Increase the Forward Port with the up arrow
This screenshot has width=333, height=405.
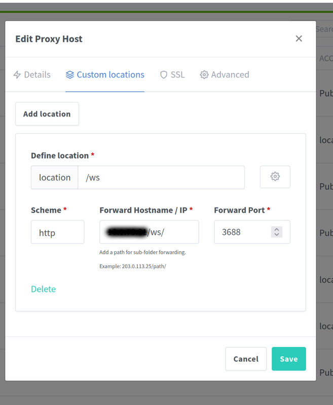click(x=276, y=229)
